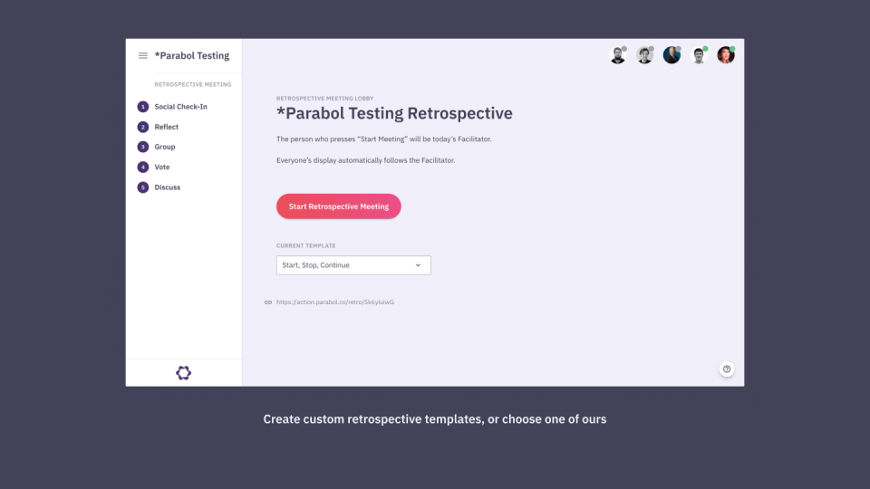Open the help question mark icon
The height and width of the screenshot is (489, 870).
click(x=727, y=369)
